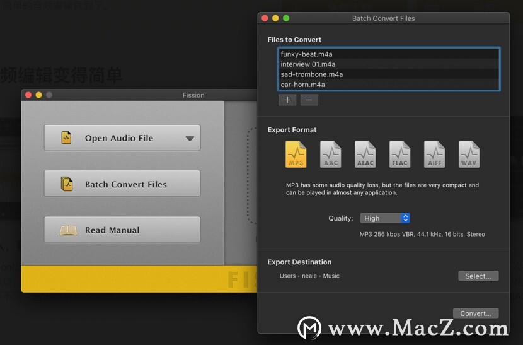Image resolution: width=523 pixels, height=345 pixels.
Task: Open the Quality dropdown set to High
Action: [x=385, y=218]
